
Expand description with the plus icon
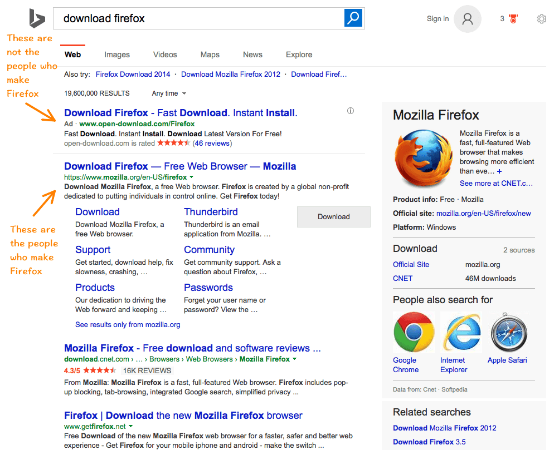[x=499, y=171]
